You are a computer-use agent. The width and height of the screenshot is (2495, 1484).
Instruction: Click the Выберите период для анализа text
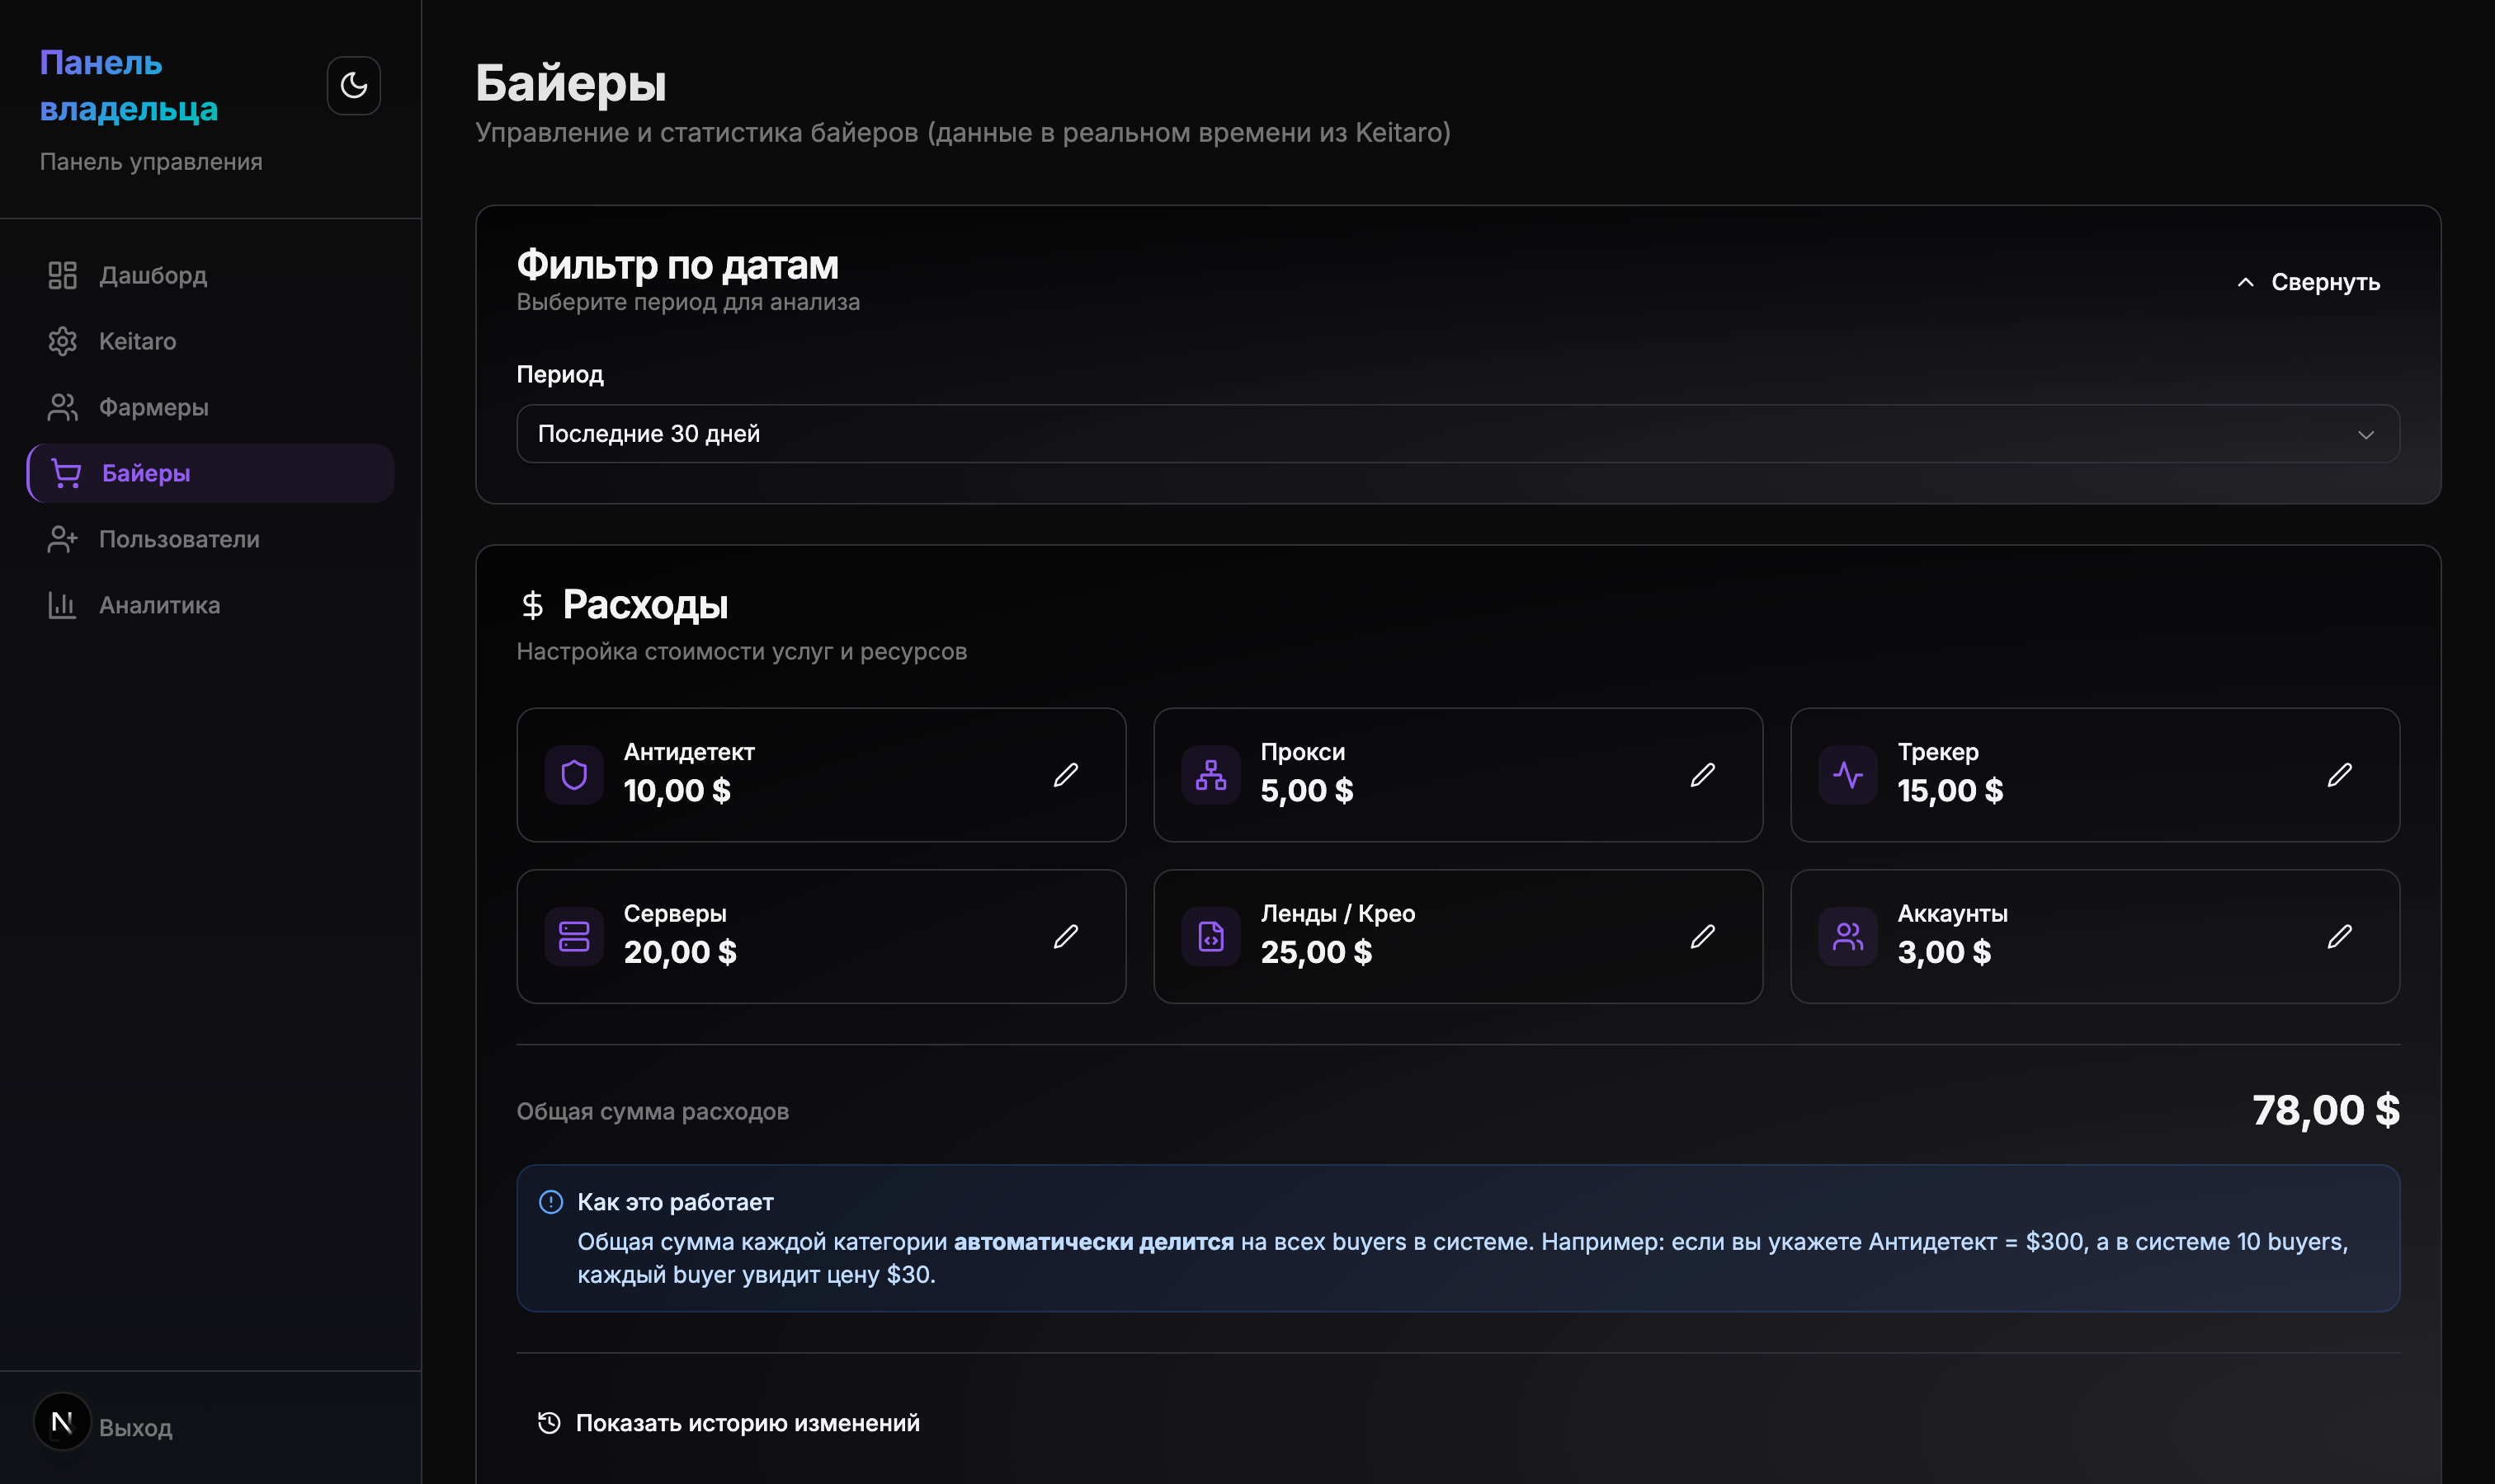pyautogui.click(x=689, y=302)
